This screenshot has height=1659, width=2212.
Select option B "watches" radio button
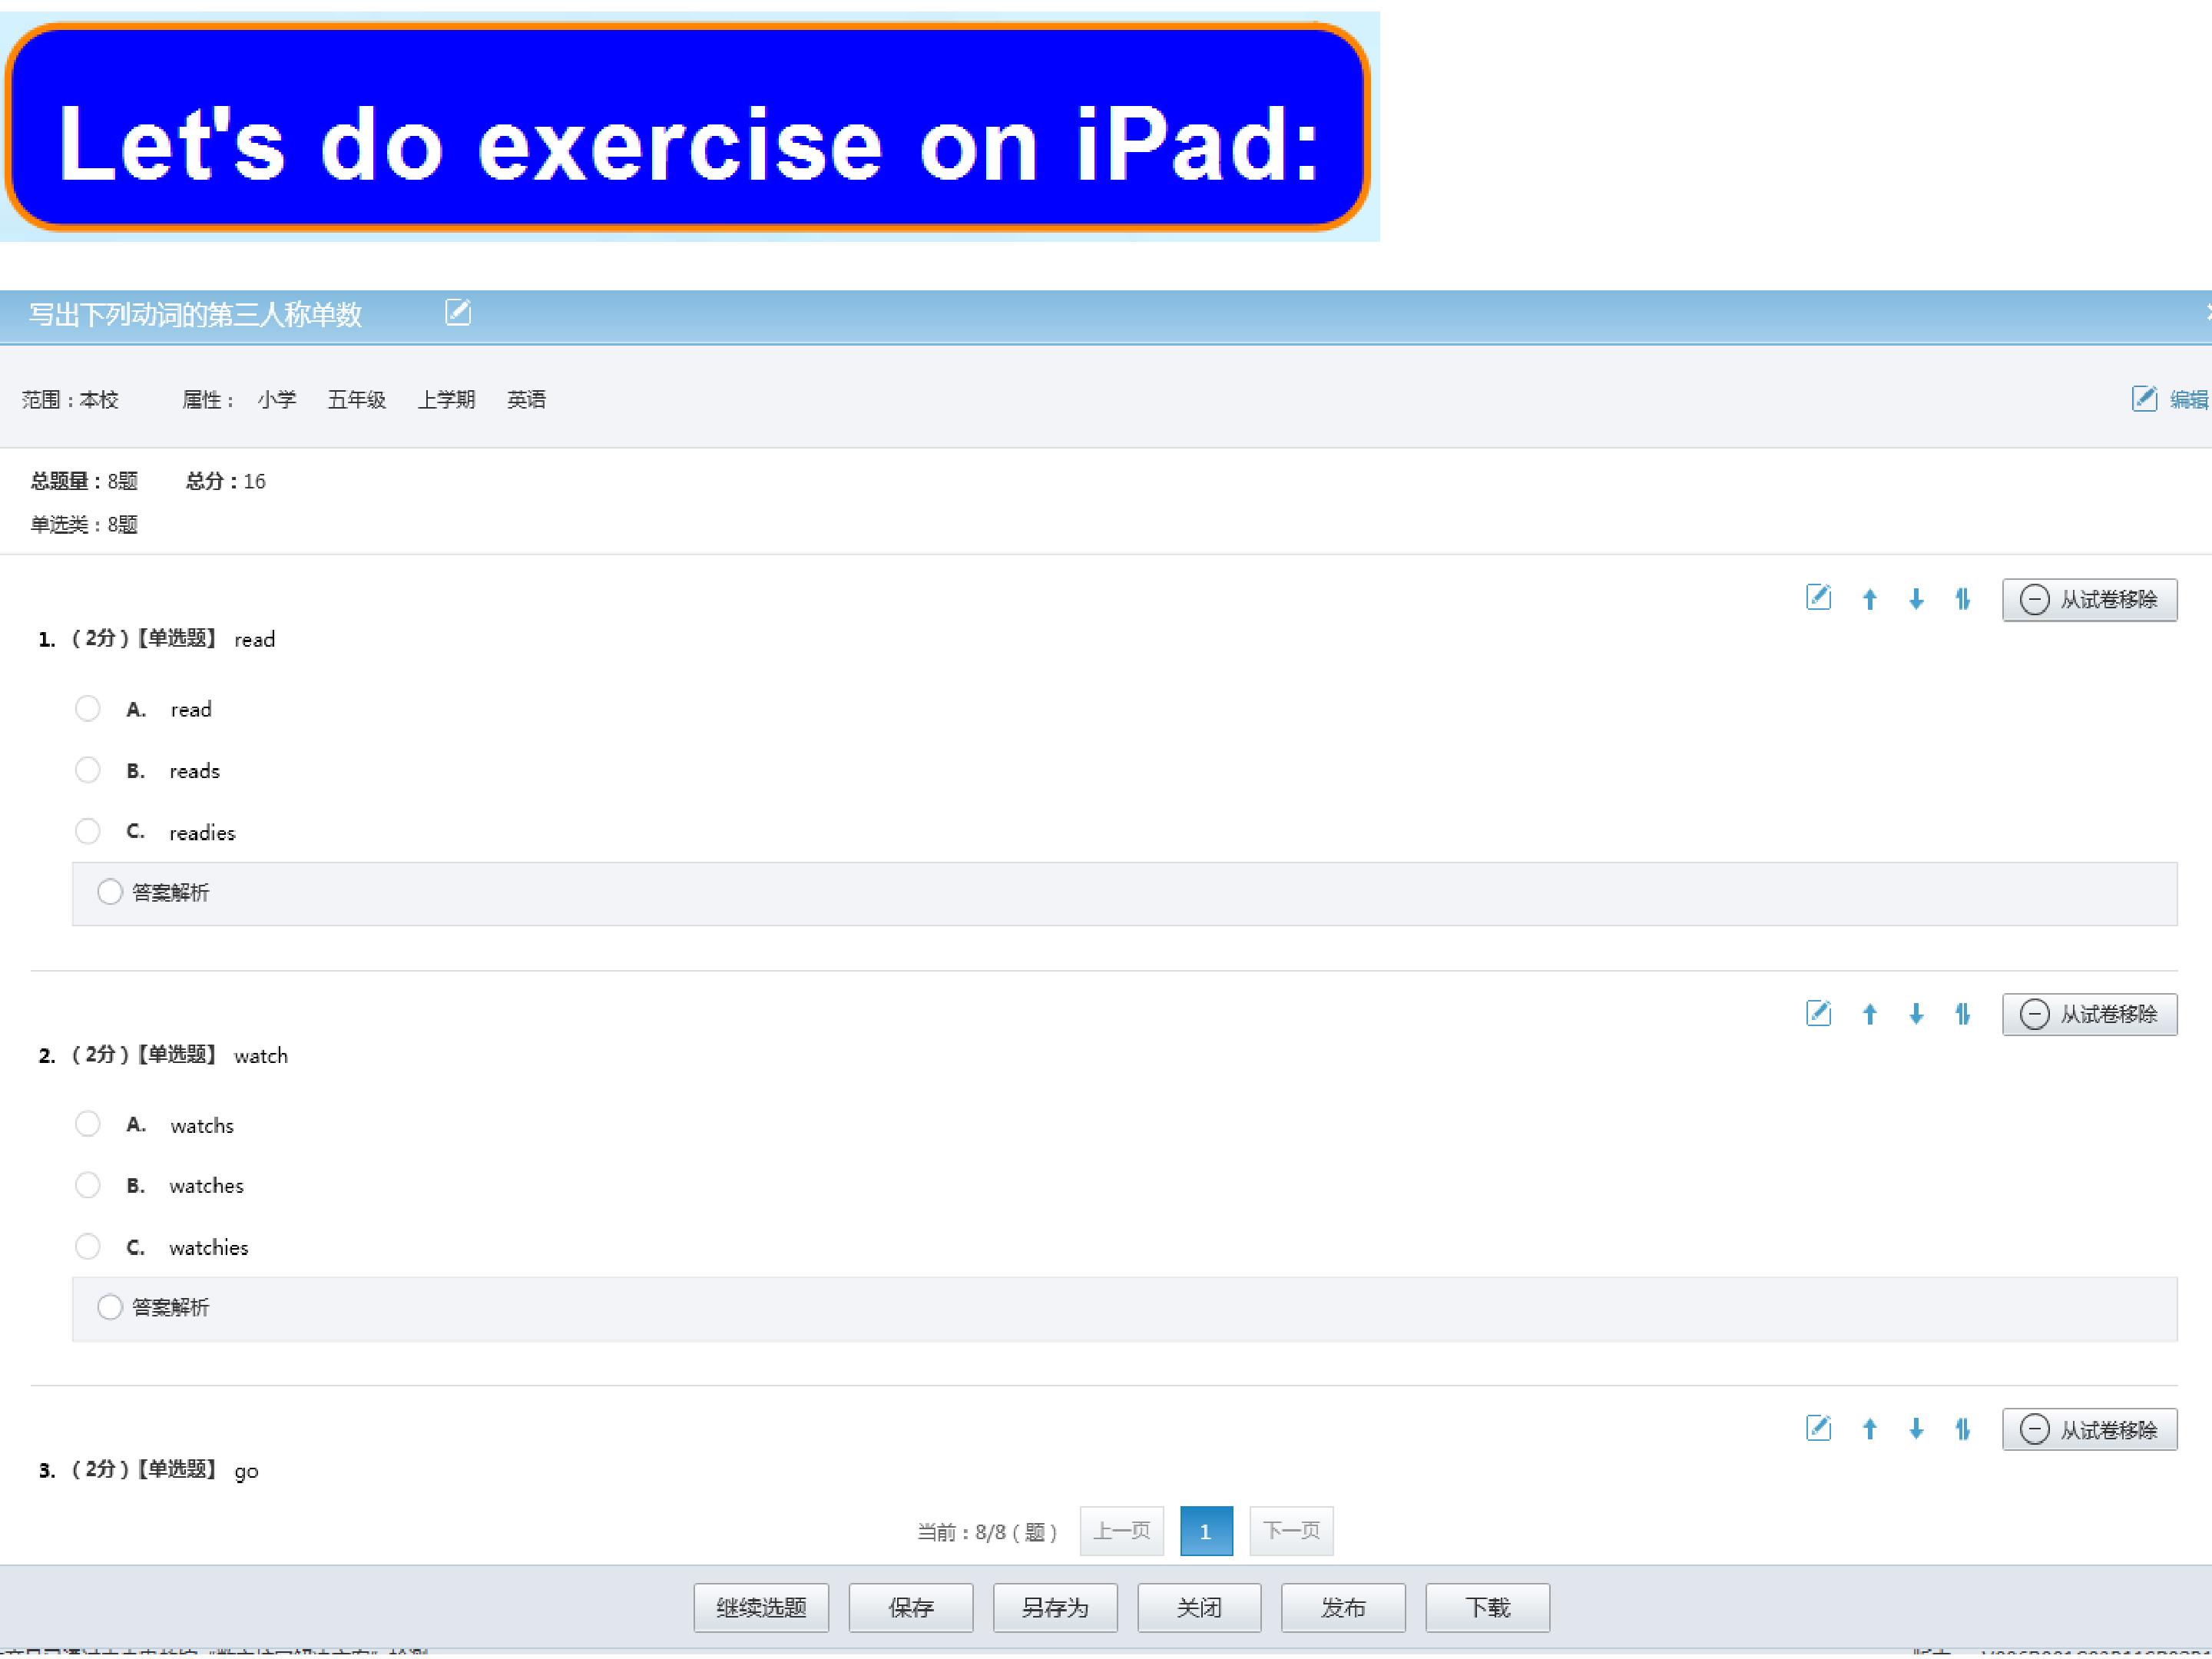[x=88, y=1185]
